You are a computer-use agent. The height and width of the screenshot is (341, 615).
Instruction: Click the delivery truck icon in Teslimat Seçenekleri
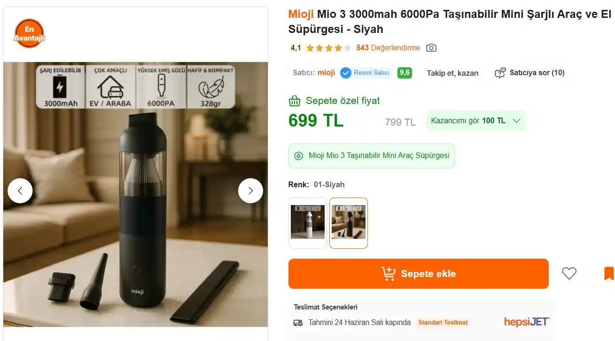[x=297, y=322]
